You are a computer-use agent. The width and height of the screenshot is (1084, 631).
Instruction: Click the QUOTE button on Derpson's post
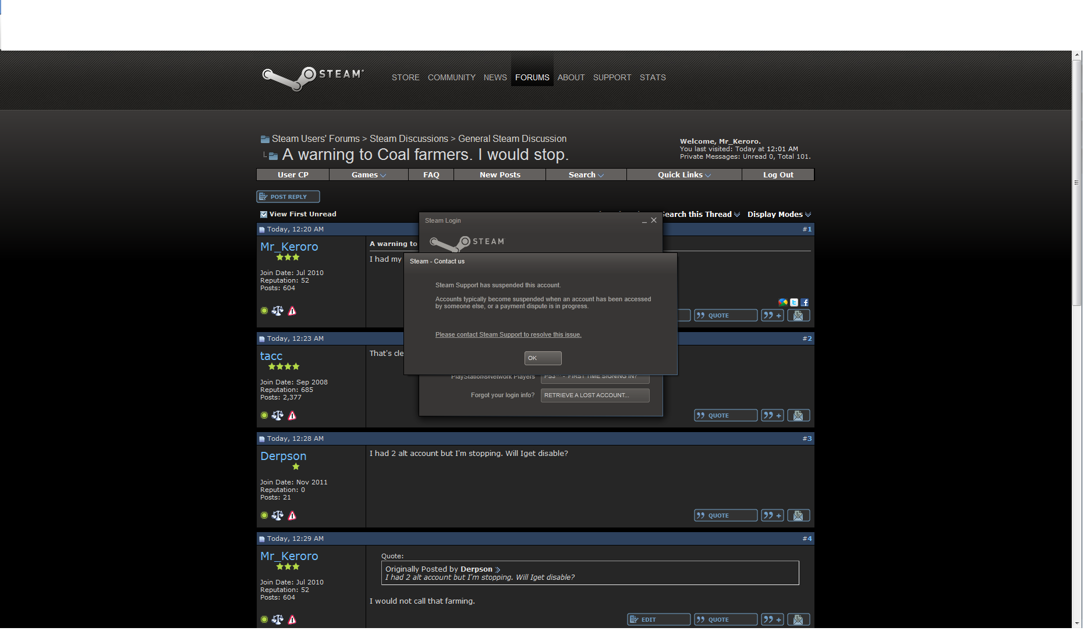coord(726,516)
